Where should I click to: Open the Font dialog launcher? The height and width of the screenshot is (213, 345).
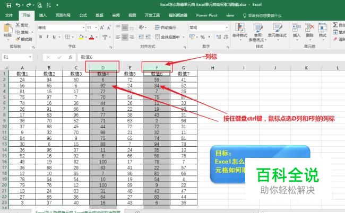(x=111, y=47)
